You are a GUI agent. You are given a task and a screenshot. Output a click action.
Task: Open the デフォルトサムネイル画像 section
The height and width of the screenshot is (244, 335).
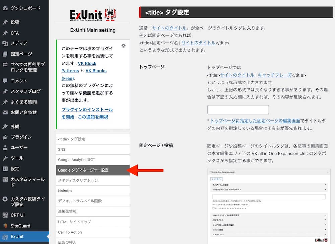pos(93,201)
